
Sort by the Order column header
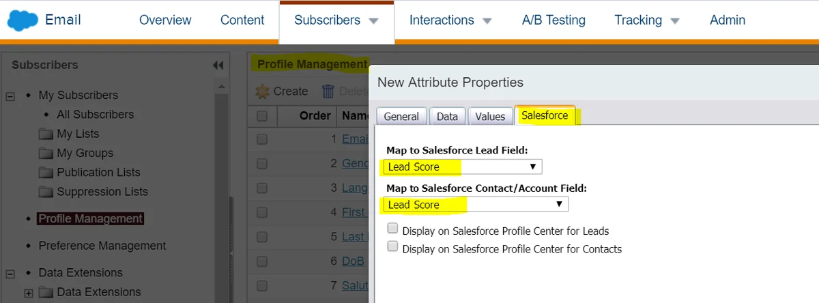pos(315,116)
